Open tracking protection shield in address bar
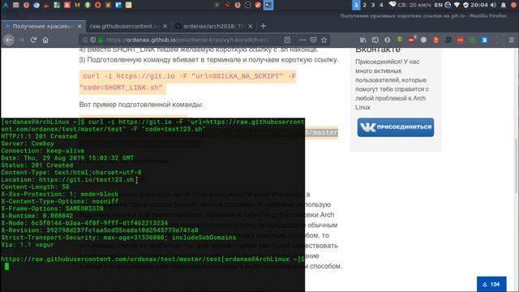This screenshot has width=519, height=292. tap(93, 40)
